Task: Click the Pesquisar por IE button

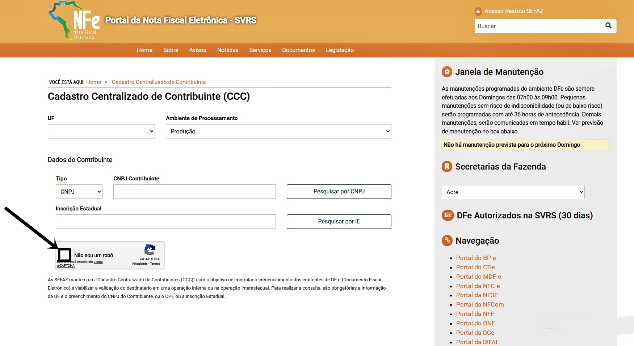Action: point(339,222)
